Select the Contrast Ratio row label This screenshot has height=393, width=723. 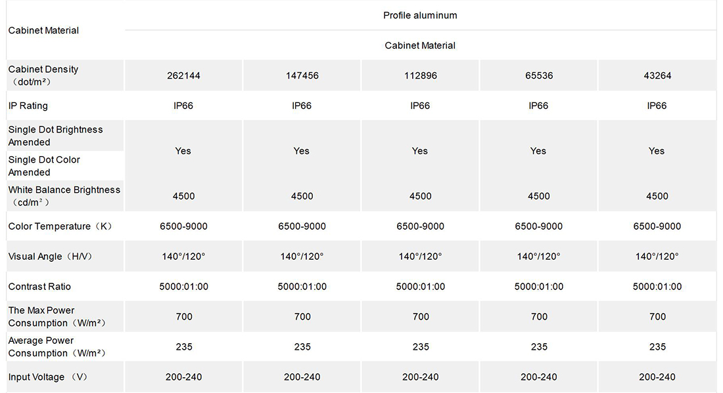(39, 287)
